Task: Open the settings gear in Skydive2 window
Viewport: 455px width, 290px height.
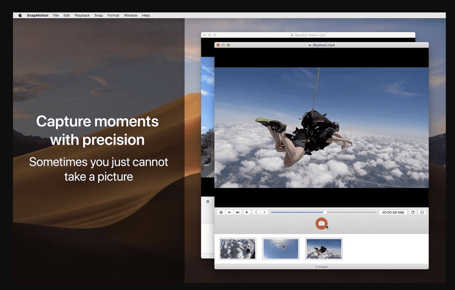Action: [221, 213]
